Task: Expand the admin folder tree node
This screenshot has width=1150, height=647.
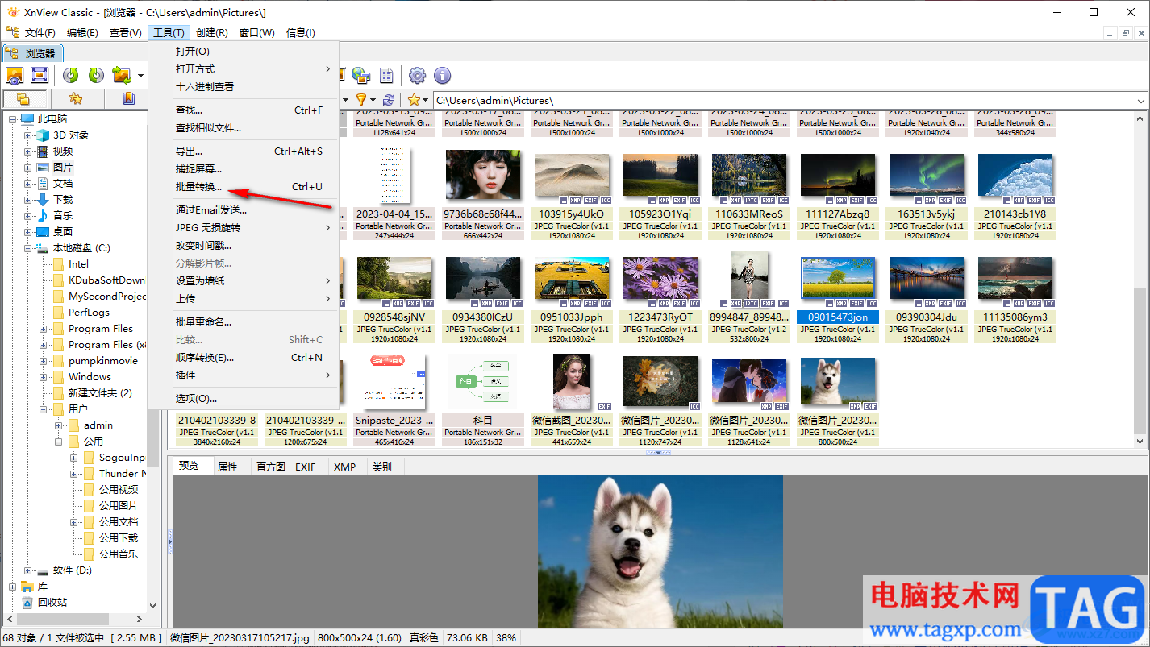Action: click(59, 425)
